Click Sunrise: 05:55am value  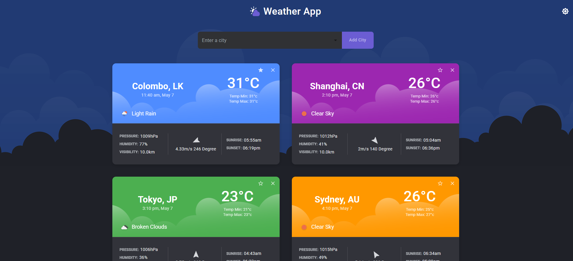click(x=244, y=140)
